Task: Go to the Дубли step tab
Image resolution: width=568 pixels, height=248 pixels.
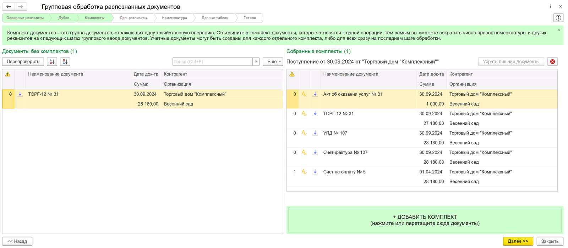Action: click(64, 18)
